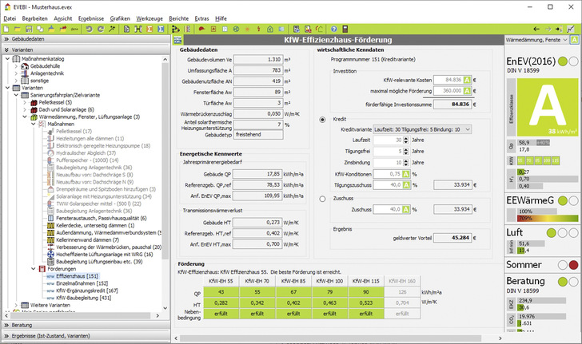This screenshot has width=582, height=344.
Task: Click the new file toolbar icon
Action: 6,29
